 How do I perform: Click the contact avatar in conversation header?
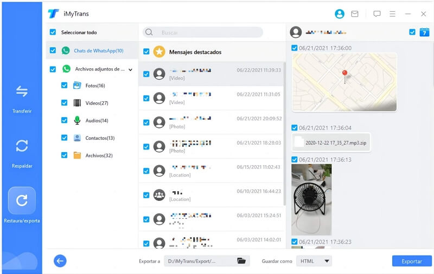point(296,32)
